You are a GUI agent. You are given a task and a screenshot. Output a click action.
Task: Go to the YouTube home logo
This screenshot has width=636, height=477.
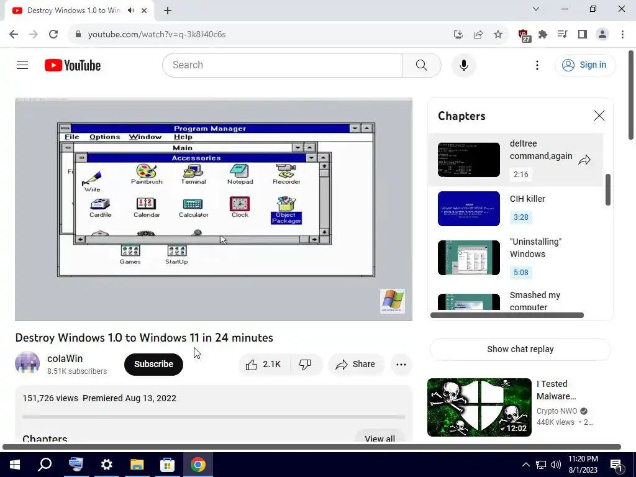(73, 65)
